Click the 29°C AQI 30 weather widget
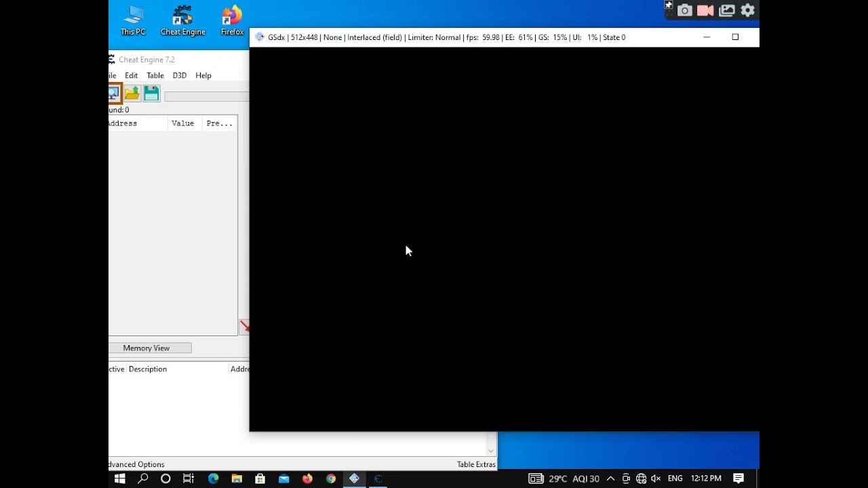Viewport: 868px width, 488px height. [x=564, y=479]
